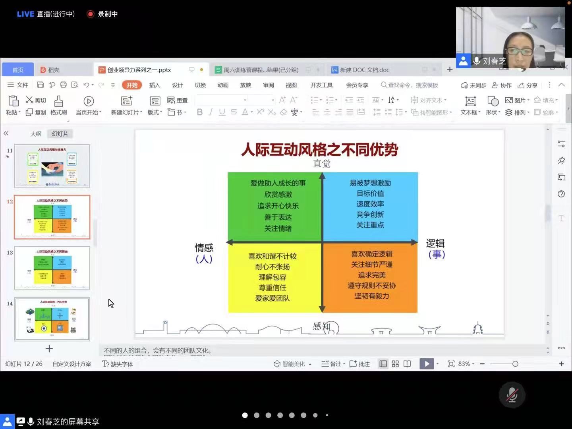Select the Format Painter (格式刷) brush
Image resolution: width=572 pixels, height=429 pixels.
pyautogui.click(x=58, y=101)
